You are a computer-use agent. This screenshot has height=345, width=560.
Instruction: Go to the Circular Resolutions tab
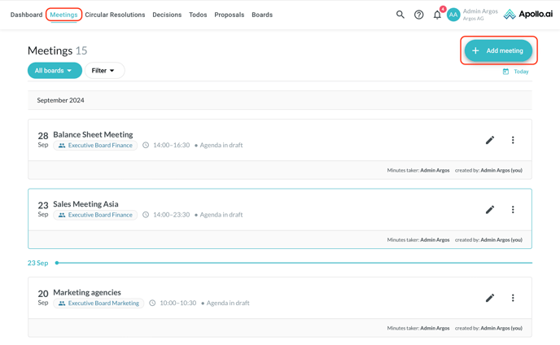[115, 15]
